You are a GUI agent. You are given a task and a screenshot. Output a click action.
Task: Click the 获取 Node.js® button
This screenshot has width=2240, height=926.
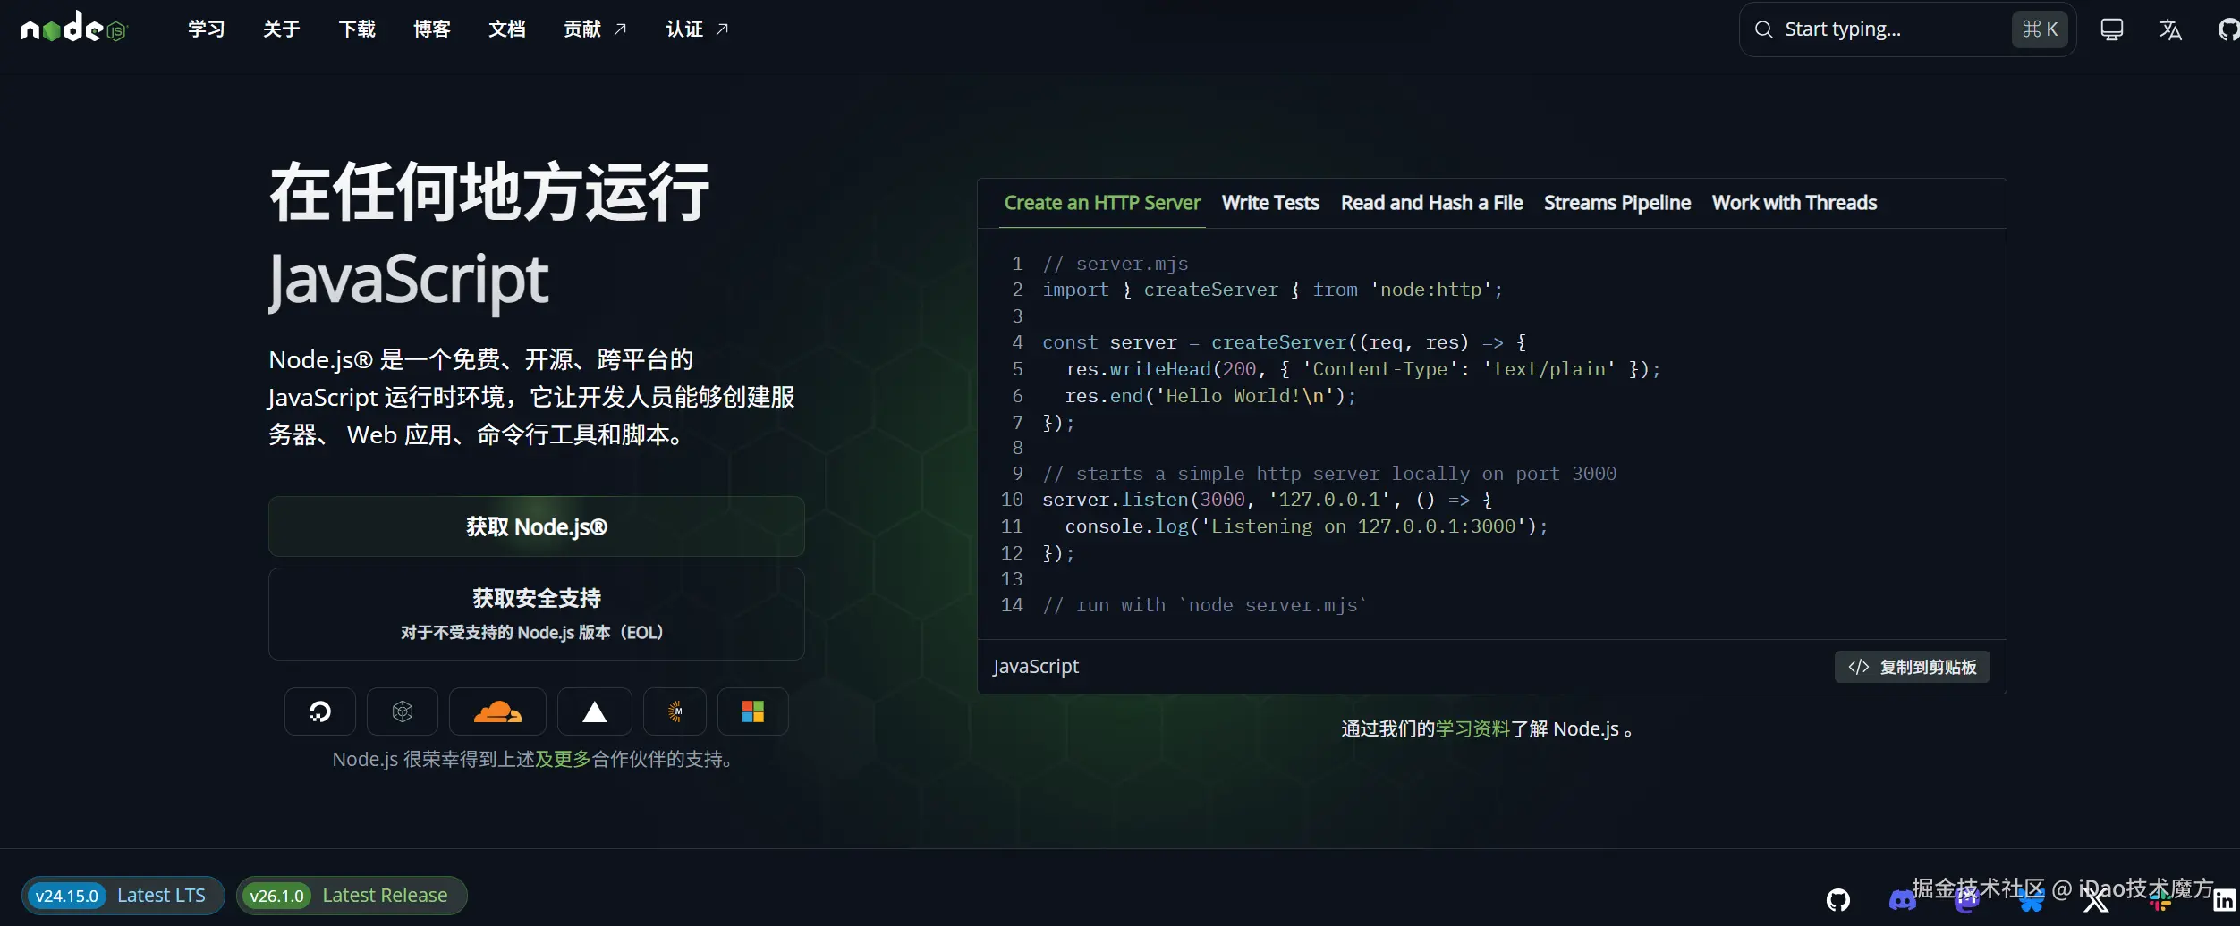[x=537, y=526]
